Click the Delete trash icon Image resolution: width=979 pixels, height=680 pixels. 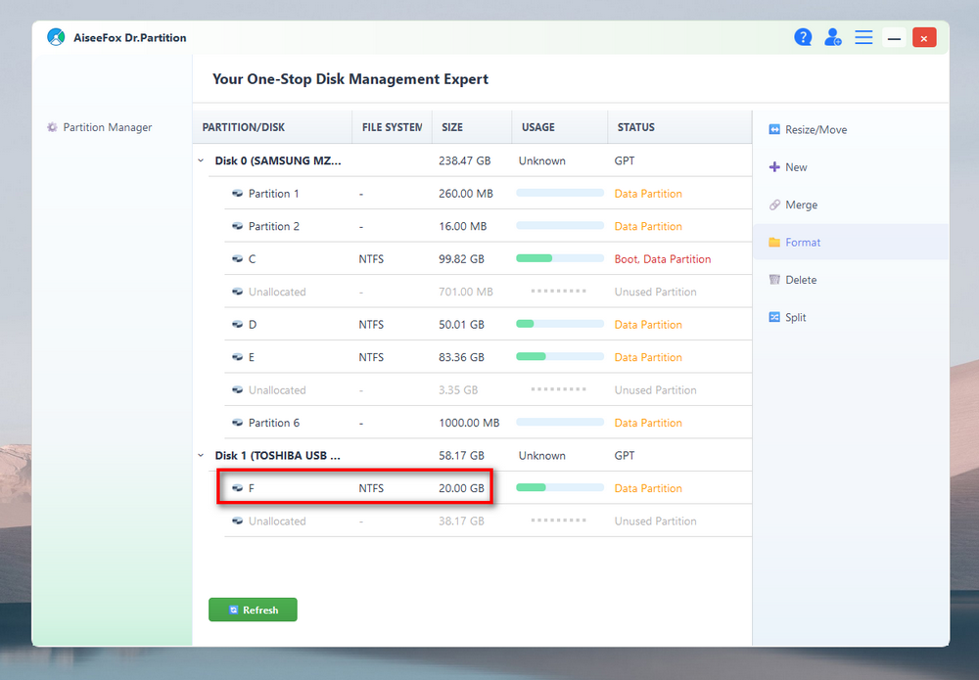[x=774, y=280]
